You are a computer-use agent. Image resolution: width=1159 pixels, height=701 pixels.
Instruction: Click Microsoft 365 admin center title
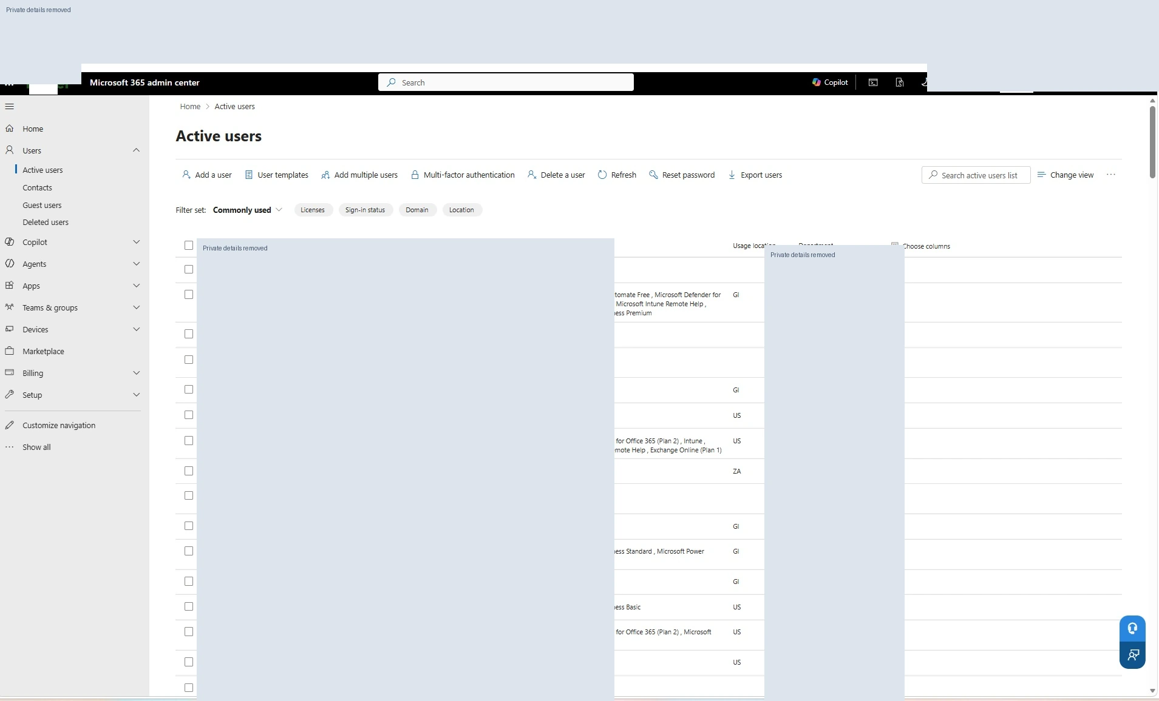[144, 82]
